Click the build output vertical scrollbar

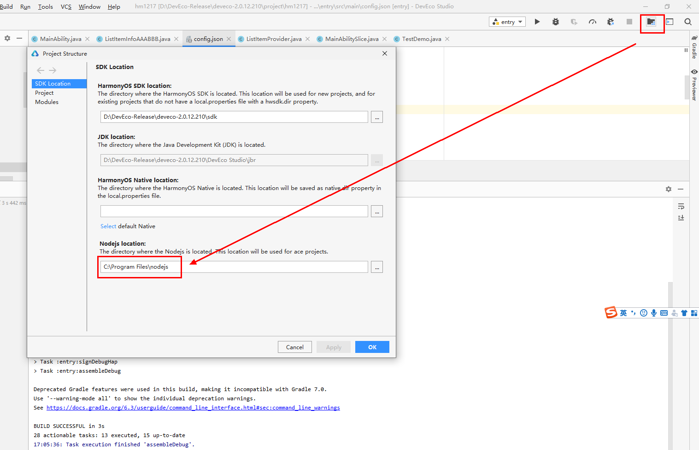[670, 366]
